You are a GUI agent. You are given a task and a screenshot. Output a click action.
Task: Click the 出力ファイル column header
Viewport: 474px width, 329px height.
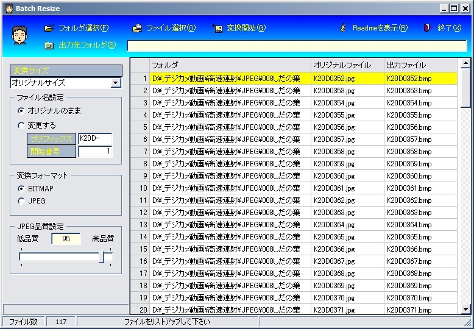[x=420, y=65]
